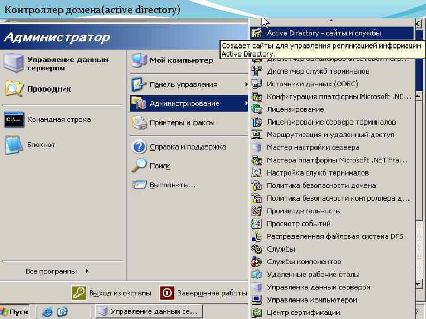The width and height of the screenshot is (426, 319).
Task: Click the Конфигурация платформы Microsoft .NET icon
Action: click(x=257, y=96)
